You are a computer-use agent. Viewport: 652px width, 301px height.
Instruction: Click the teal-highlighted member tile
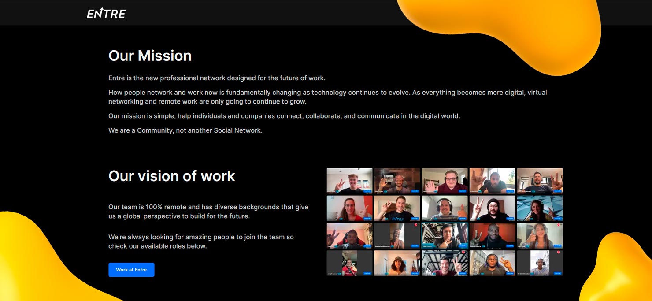[446, 235]
